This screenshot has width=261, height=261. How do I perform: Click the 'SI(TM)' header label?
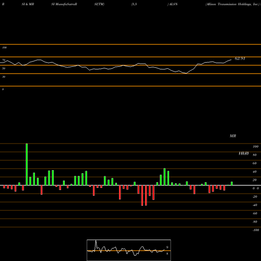(99, 4)
